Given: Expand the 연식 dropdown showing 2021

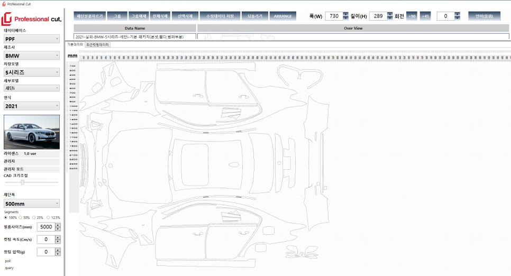Looking at the screenshot, I should 32,106.
